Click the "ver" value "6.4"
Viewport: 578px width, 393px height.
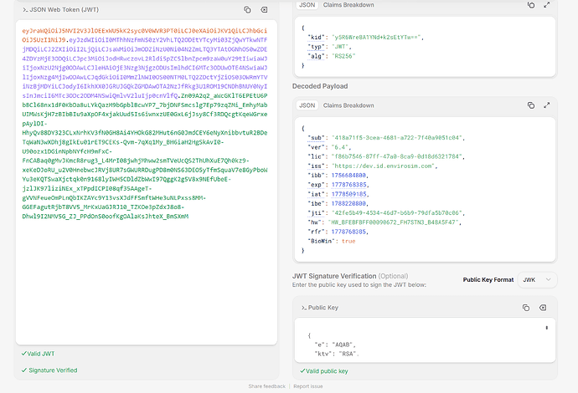click(339, 147)
